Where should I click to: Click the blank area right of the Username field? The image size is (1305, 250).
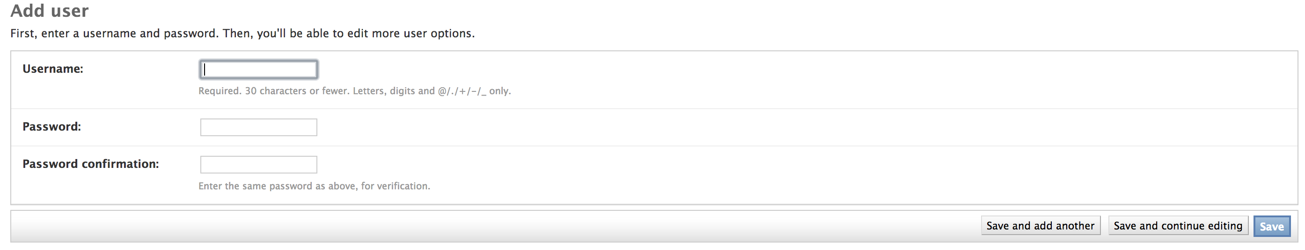tap(806, 69)
